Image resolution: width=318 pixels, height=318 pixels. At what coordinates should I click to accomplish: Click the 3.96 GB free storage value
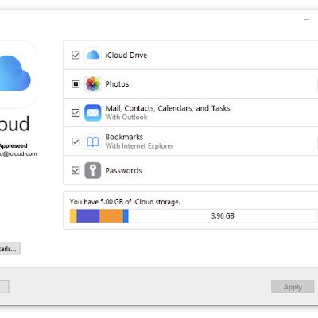[223, 216]
